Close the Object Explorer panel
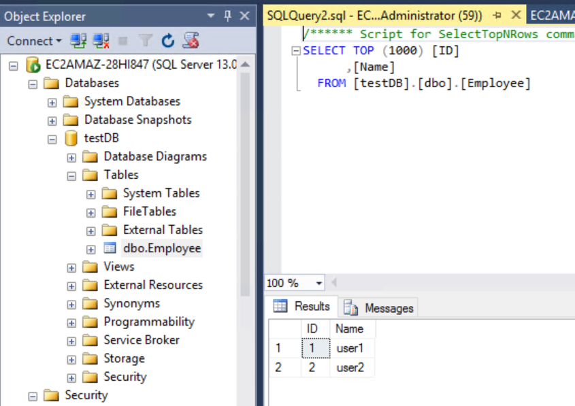Image resolution: width=575 pixels, height=406 pixels. tap(244, 16)
